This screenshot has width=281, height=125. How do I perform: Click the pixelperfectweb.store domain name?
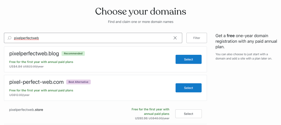pyautogui.click(x=26, y=110)
